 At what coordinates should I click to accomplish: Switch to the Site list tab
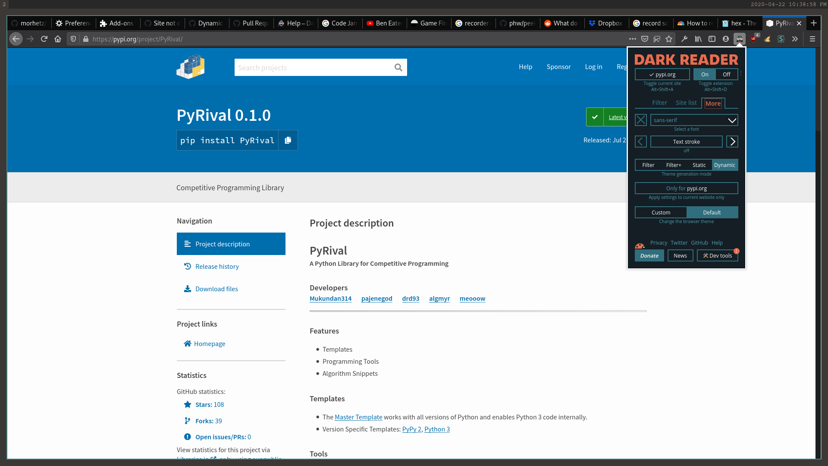click(686, 103)
